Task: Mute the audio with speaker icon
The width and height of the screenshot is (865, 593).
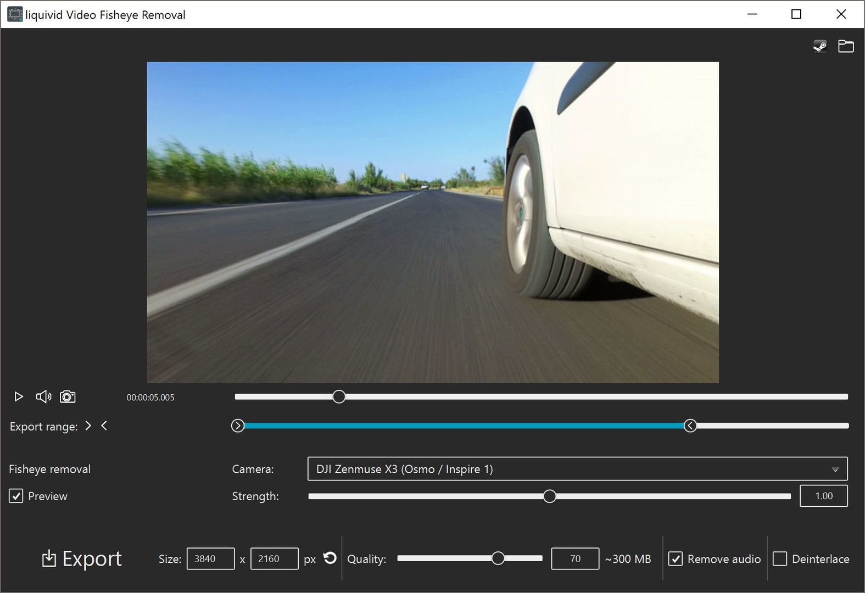Action: coord(43,396)
